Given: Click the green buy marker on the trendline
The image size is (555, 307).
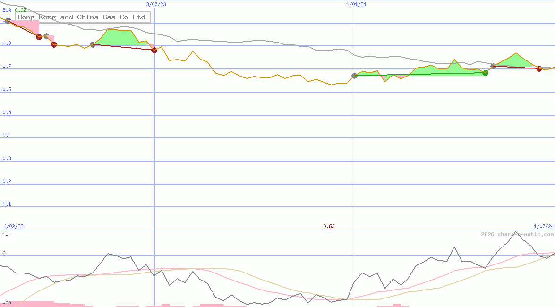Looking at the screenshot, I should (485, 73).
